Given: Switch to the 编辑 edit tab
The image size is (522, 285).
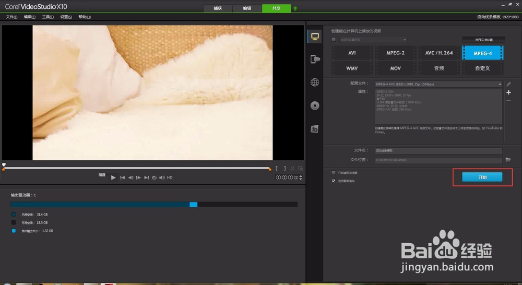Looking at the screenshot, I should [x=247, y=8].
